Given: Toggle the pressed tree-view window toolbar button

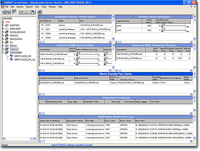Looking at the screenshot, I should click(14, 12).
